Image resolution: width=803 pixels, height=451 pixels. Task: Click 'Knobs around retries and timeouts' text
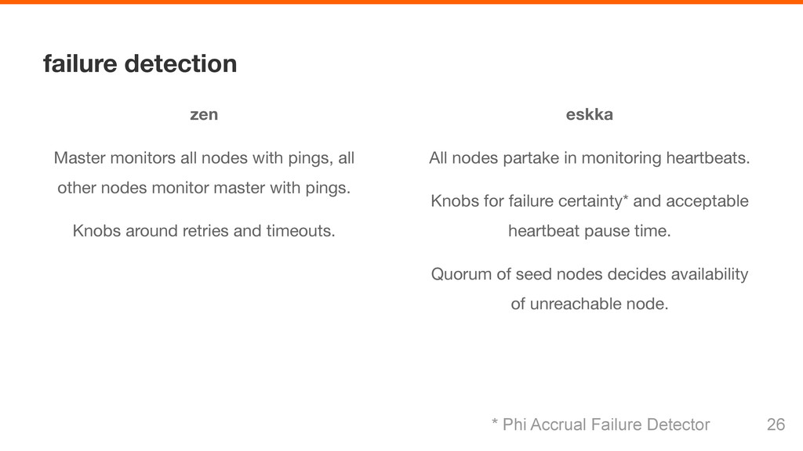pos(204,231)
